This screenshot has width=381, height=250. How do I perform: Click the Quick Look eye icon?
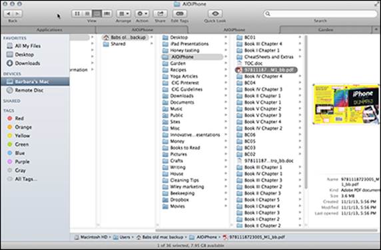215,13
